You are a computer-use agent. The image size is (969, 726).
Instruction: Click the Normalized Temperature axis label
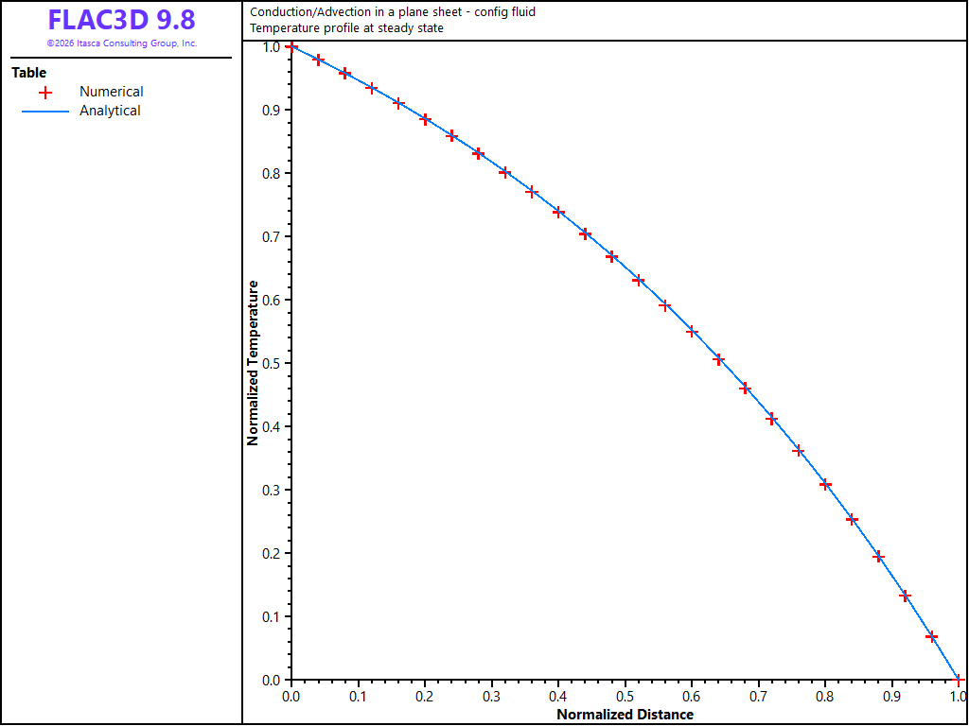click(x=253, y=362)
